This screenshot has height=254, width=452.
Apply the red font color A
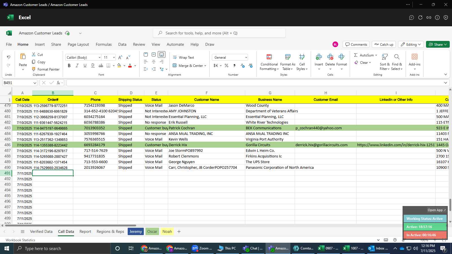pos(130,65)
